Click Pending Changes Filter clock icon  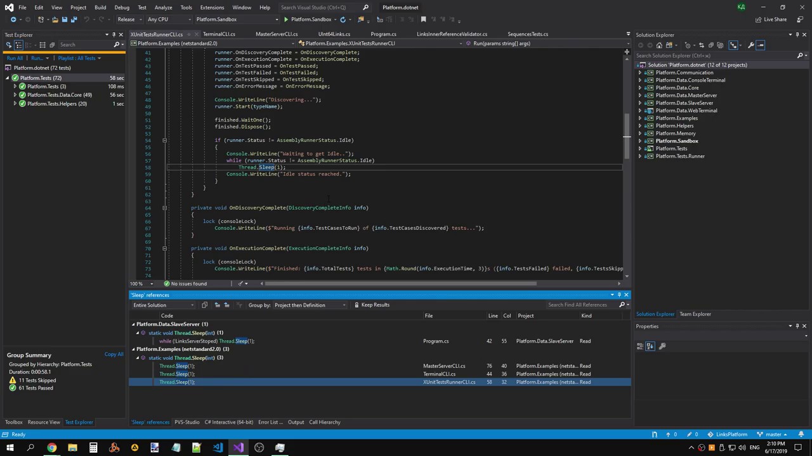tap(688, 45)
